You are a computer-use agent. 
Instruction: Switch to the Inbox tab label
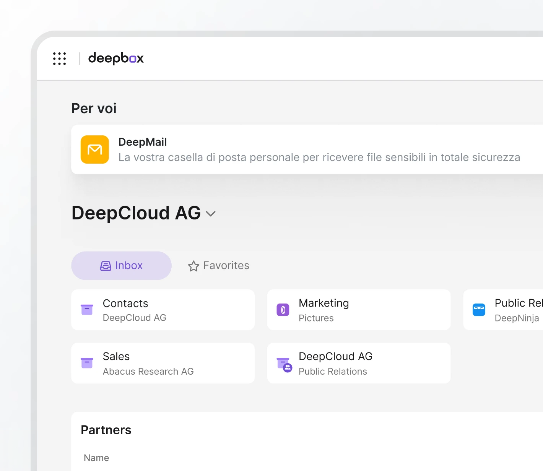pos(129,266)
